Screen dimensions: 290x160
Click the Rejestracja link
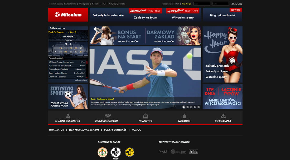pyautogui.click(x=186, y=4)
